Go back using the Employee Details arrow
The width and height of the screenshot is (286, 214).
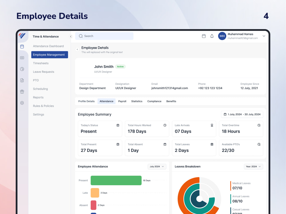pyautogui.click(x=77, y=49)
